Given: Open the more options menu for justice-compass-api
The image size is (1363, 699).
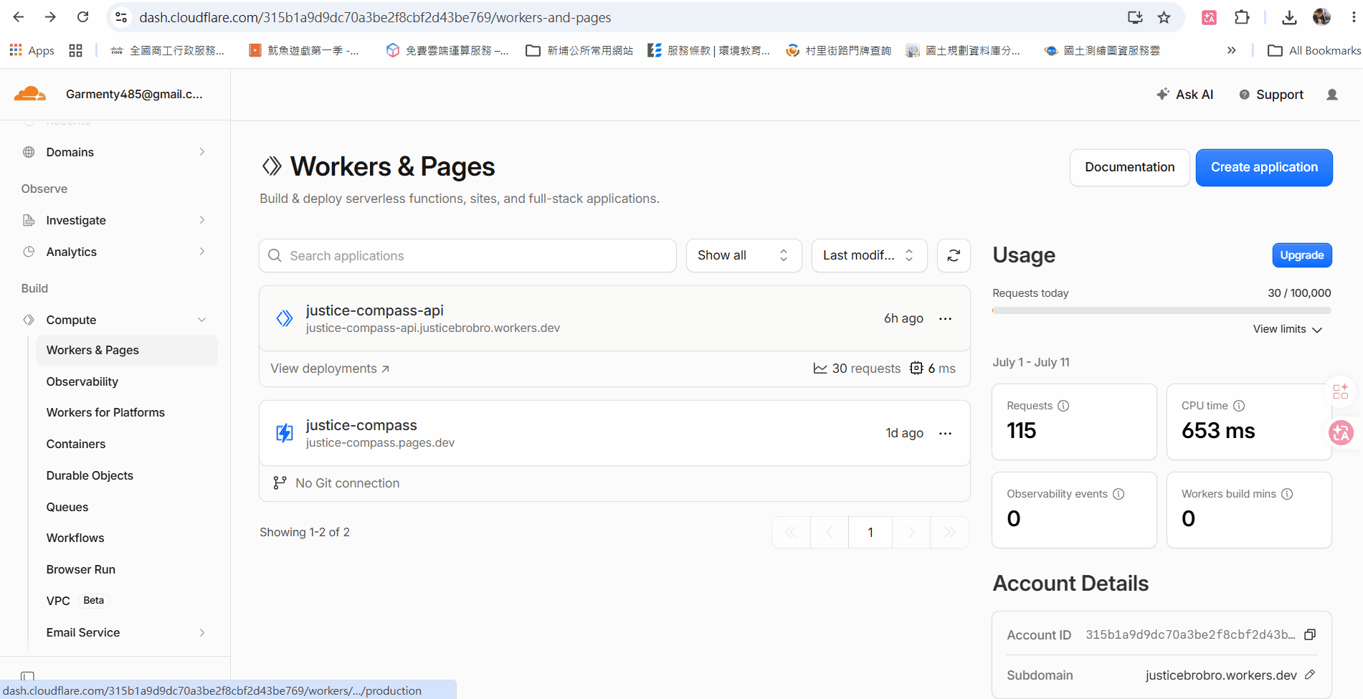Looking at the screenshot, I should (945, 319).
